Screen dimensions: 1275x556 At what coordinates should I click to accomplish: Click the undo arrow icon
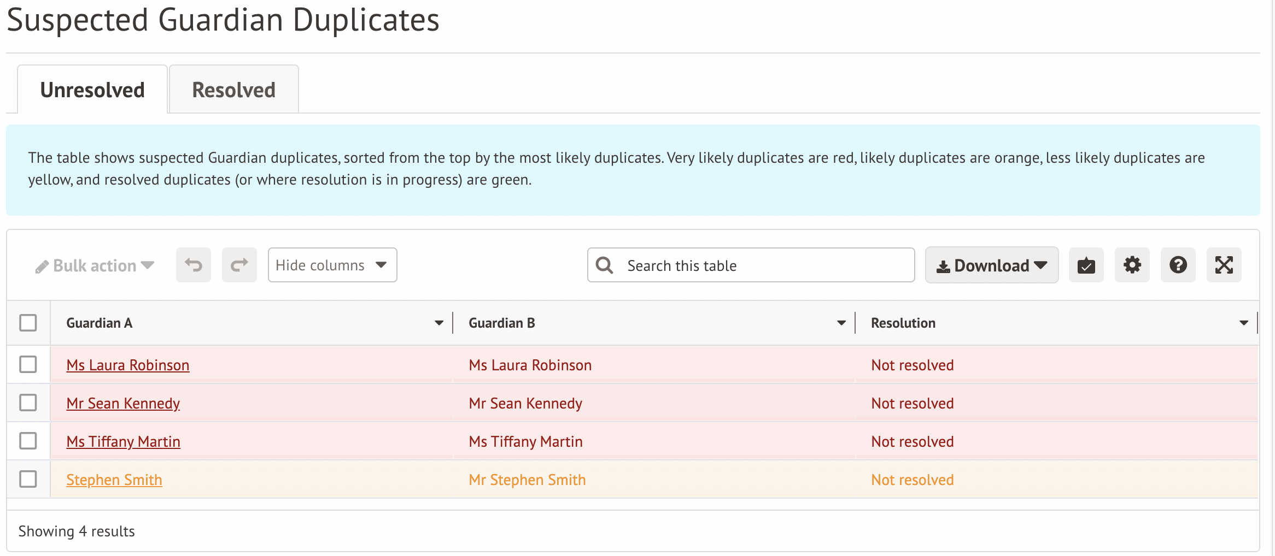[x=193, y=265]
